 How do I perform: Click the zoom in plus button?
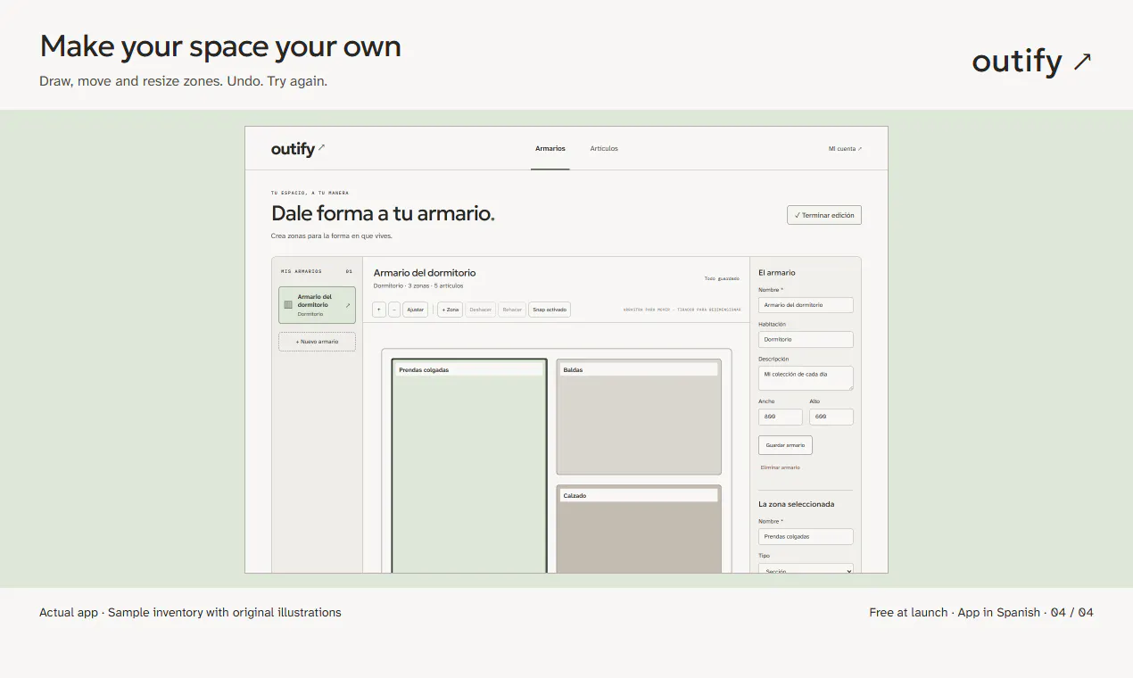(x=379, y=310)
